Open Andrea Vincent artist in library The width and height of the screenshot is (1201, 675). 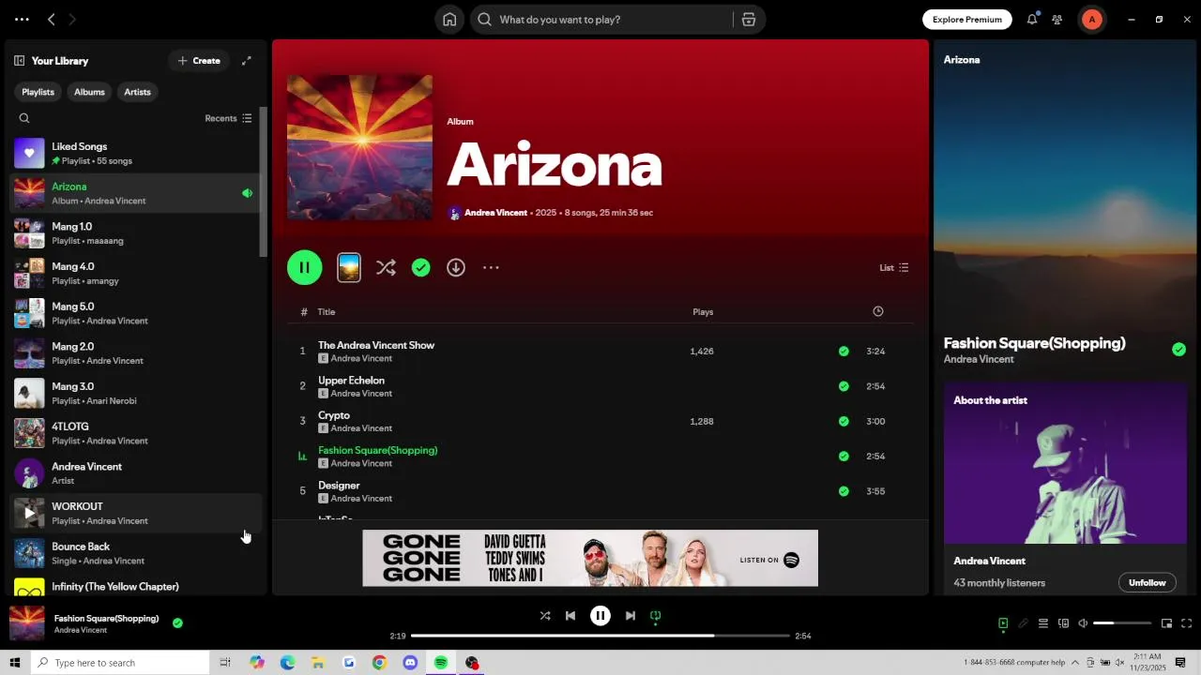[134, 473]
